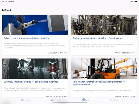The width and height of the screenshot is (139, 104).
Task: Read the 'A fleet and transport vehicle' summary
Action: [x=34, y=46]
